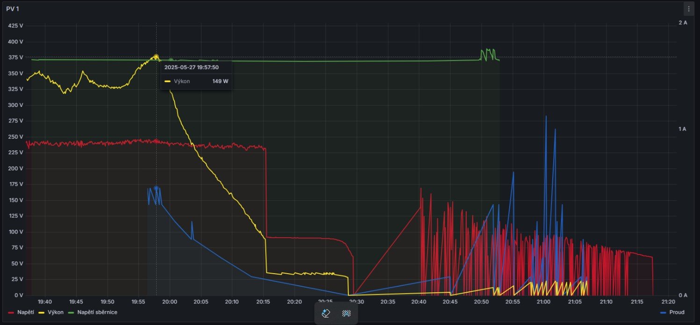700x325 pixels.
Task: Click the highlighted yellow Výkon peak point
Action: point(156,57)
